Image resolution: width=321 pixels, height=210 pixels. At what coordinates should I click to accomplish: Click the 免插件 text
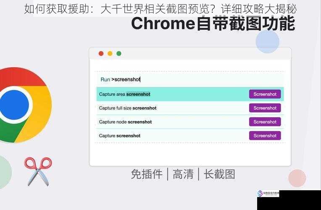(x=147, y=174)
